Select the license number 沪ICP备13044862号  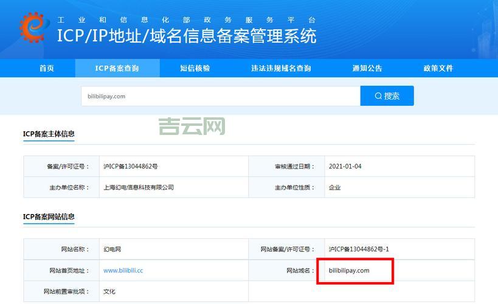click(131, 167)
